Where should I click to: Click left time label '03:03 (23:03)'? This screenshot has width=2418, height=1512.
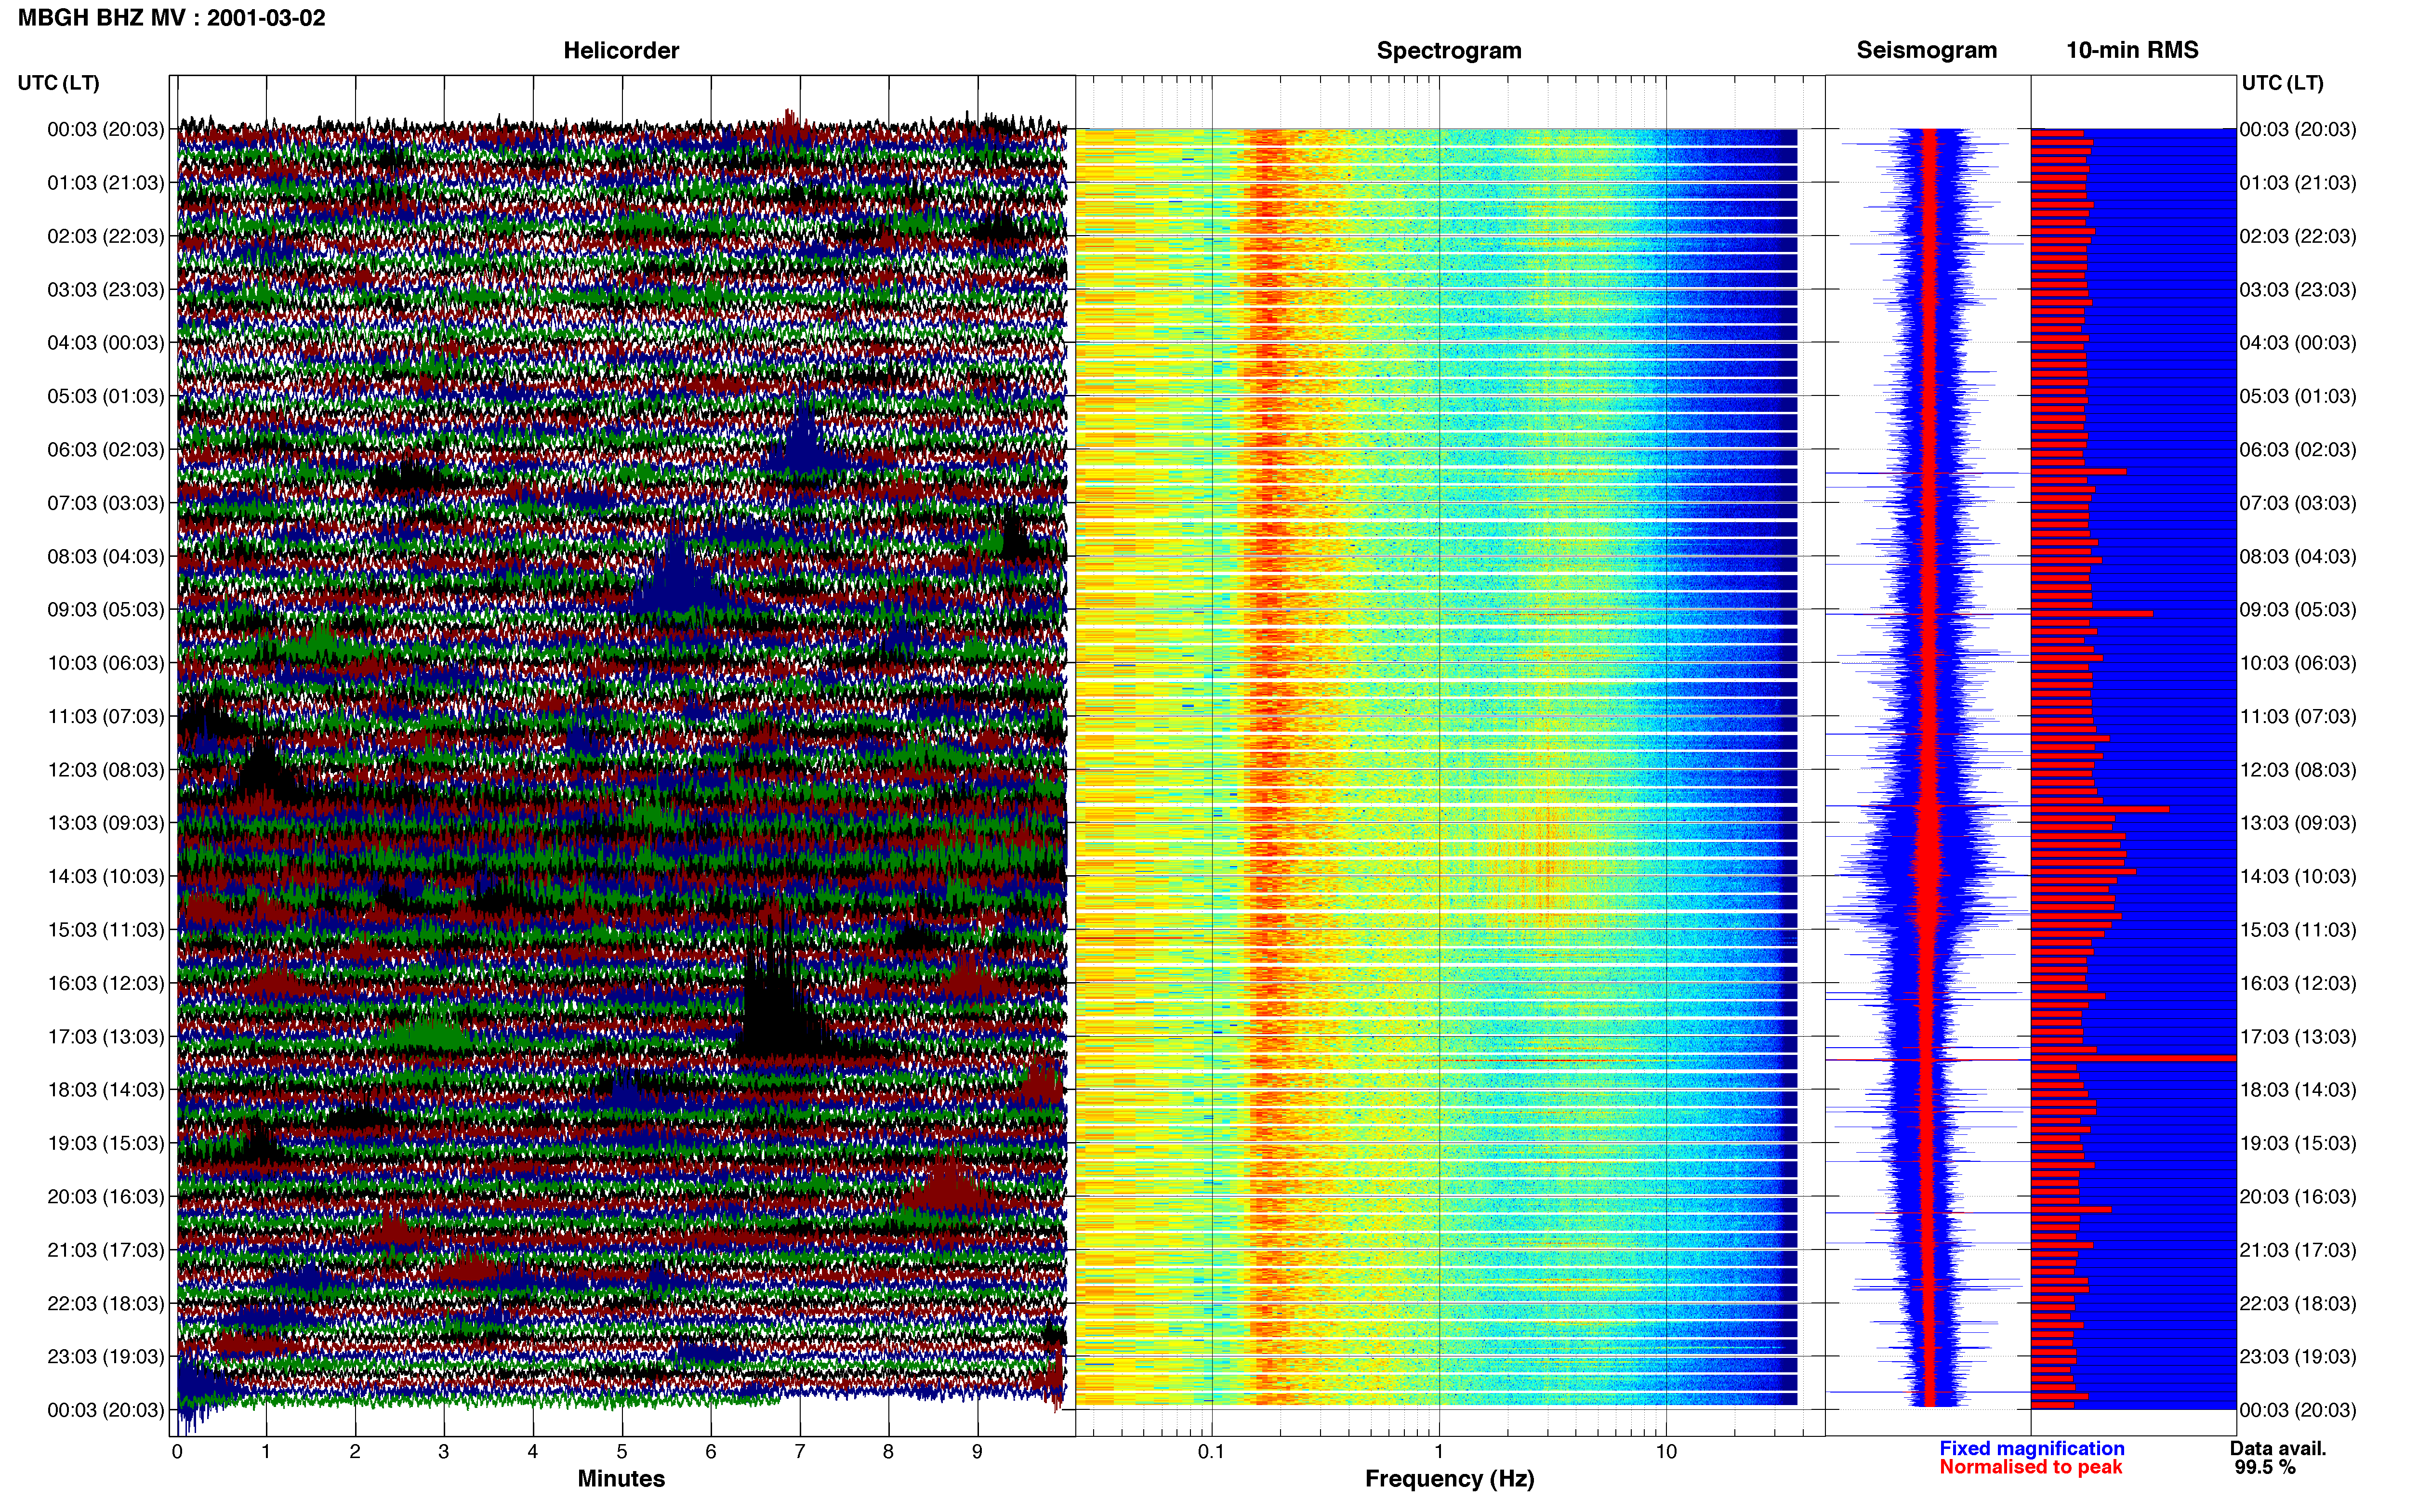[x=105, y=289]
